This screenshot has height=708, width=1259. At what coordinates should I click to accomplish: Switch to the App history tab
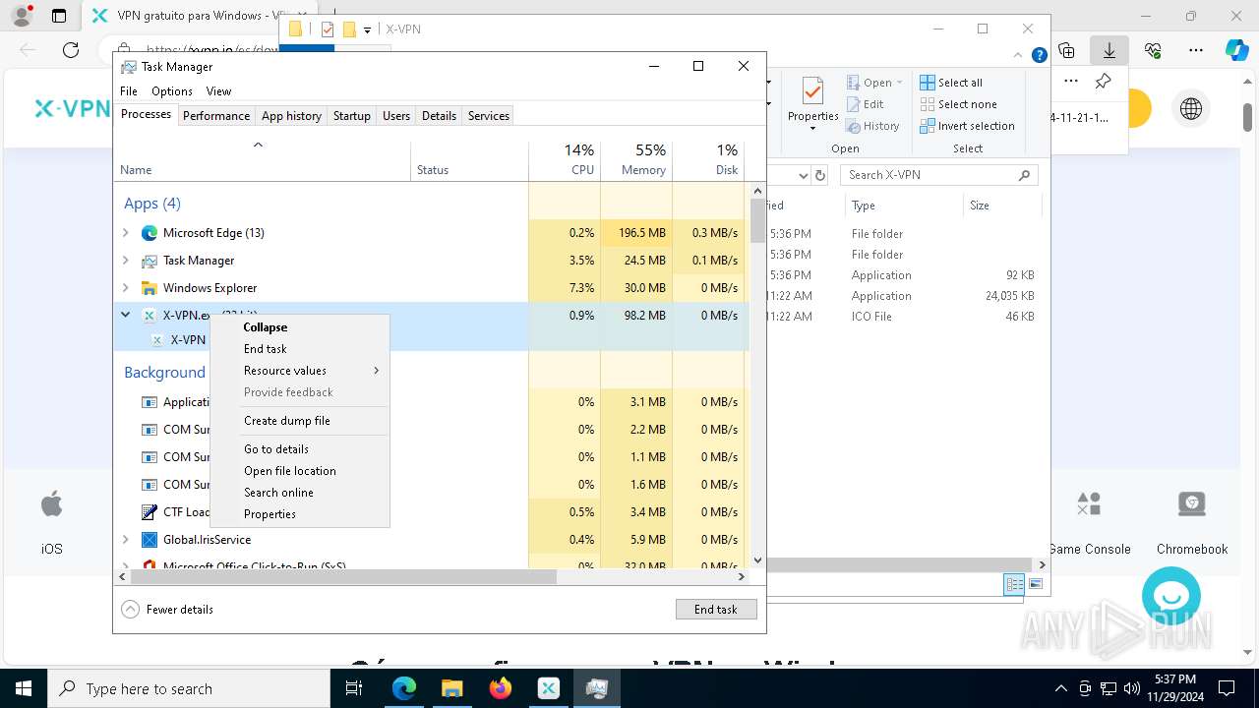click(x=291, y=116)
